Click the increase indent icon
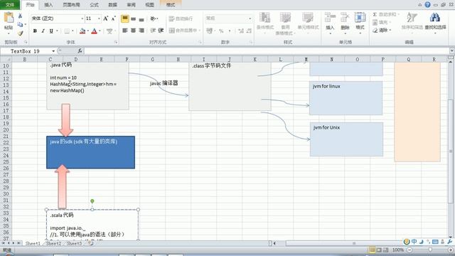 point(161,31)
